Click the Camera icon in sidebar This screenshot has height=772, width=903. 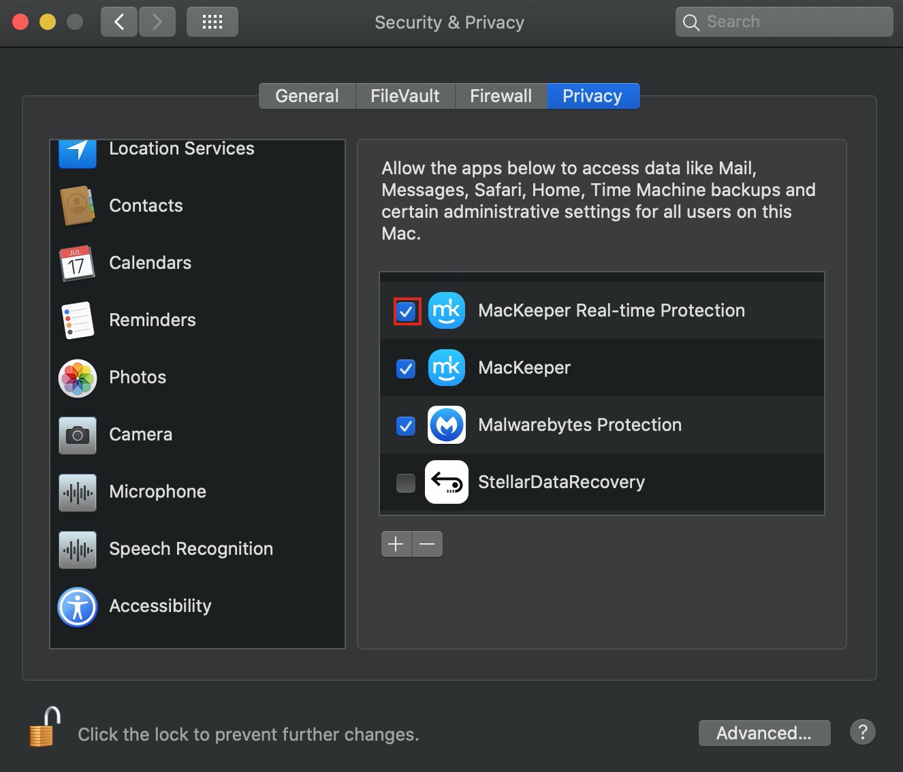point(78,435)
